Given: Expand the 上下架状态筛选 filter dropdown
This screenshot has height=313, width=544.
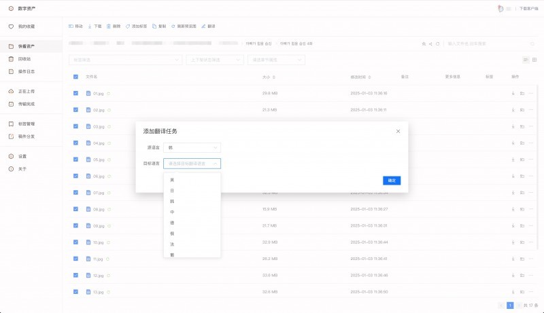Looking at the screenshot, I should click(214, 60).
